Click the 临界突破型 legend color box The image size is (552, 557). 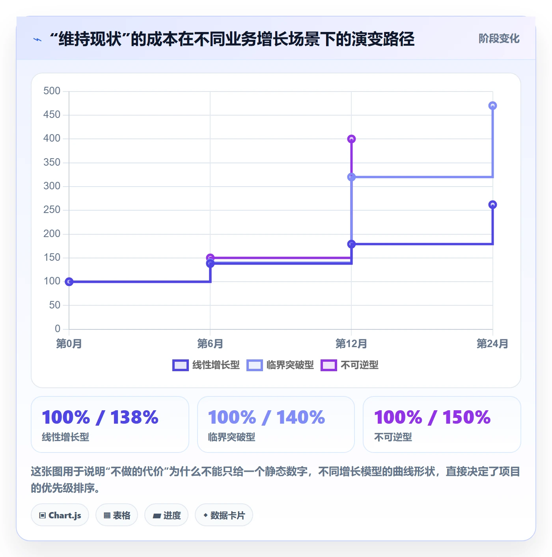click(x=255, y=365)
